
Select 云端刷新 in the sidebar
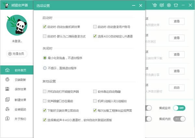click(17, 80)
